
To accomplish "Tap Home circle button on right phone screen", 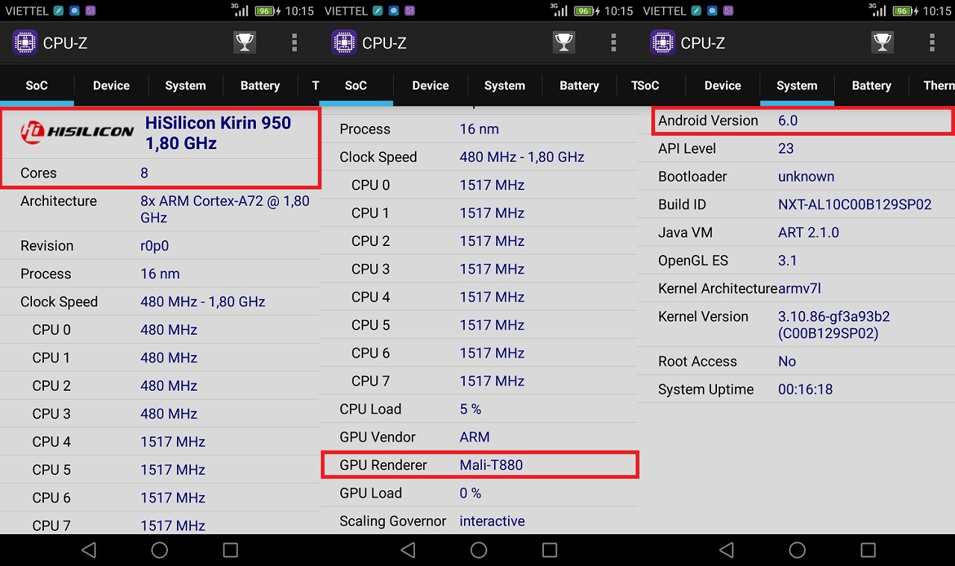I will 798,550.
